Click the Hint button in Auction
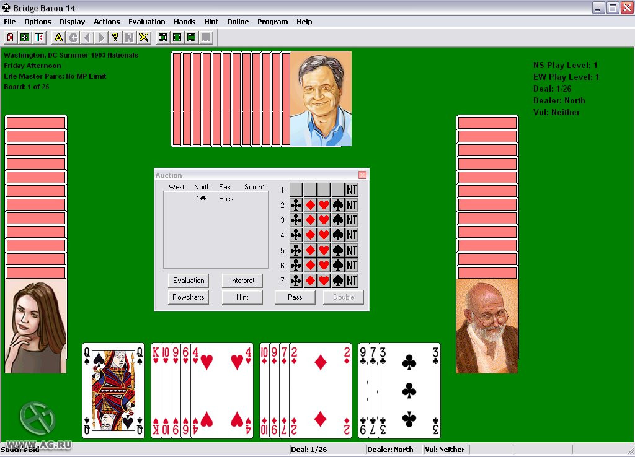The width and height of the screenshot is (635, 457). click(x=242, y=297)
